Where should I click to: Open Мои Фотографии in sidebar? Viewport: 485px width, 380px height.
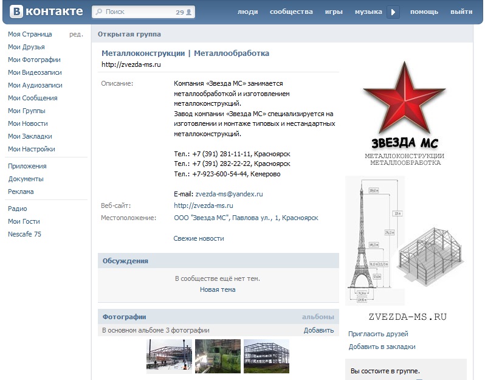(x=34, y=60)
